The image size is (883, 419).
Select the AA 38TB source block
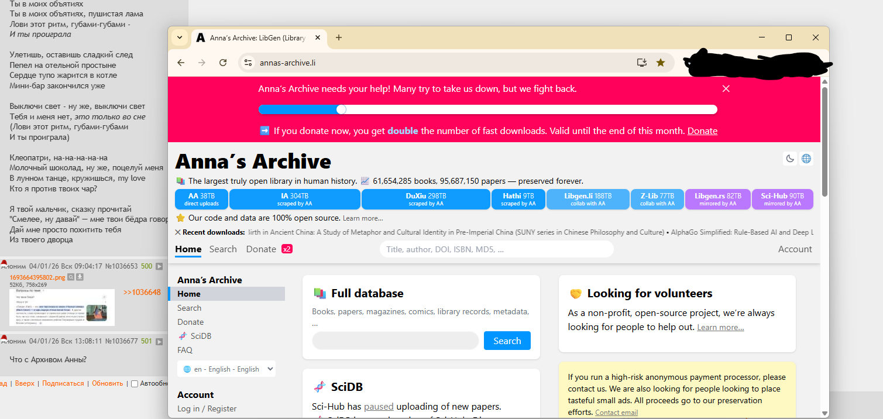[x=201, y=200]
